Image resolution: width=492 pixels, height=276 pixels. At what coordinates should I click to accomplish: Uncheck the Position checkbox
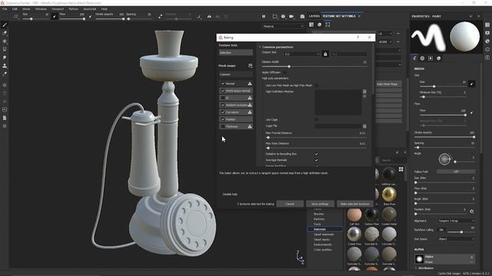click(223, 120)
